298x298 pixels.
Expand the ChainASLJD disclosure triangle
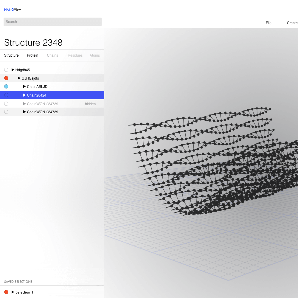24,86
